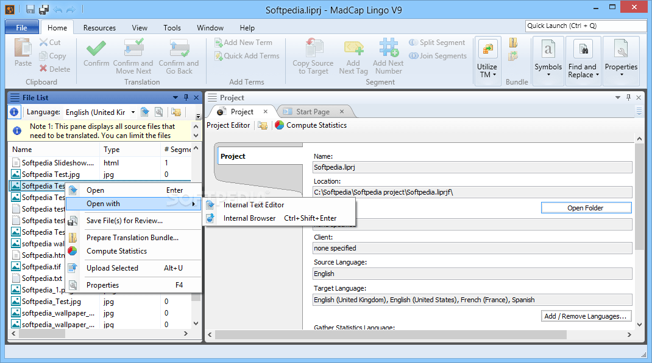Select Properties in the context menu
652x363 pixels.
[x=134, y=285]
